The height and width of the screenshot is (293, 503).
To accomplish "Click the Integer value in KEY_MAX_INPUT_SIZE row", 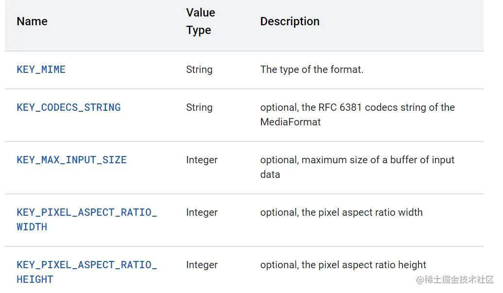I will click(x=202, y=160).
